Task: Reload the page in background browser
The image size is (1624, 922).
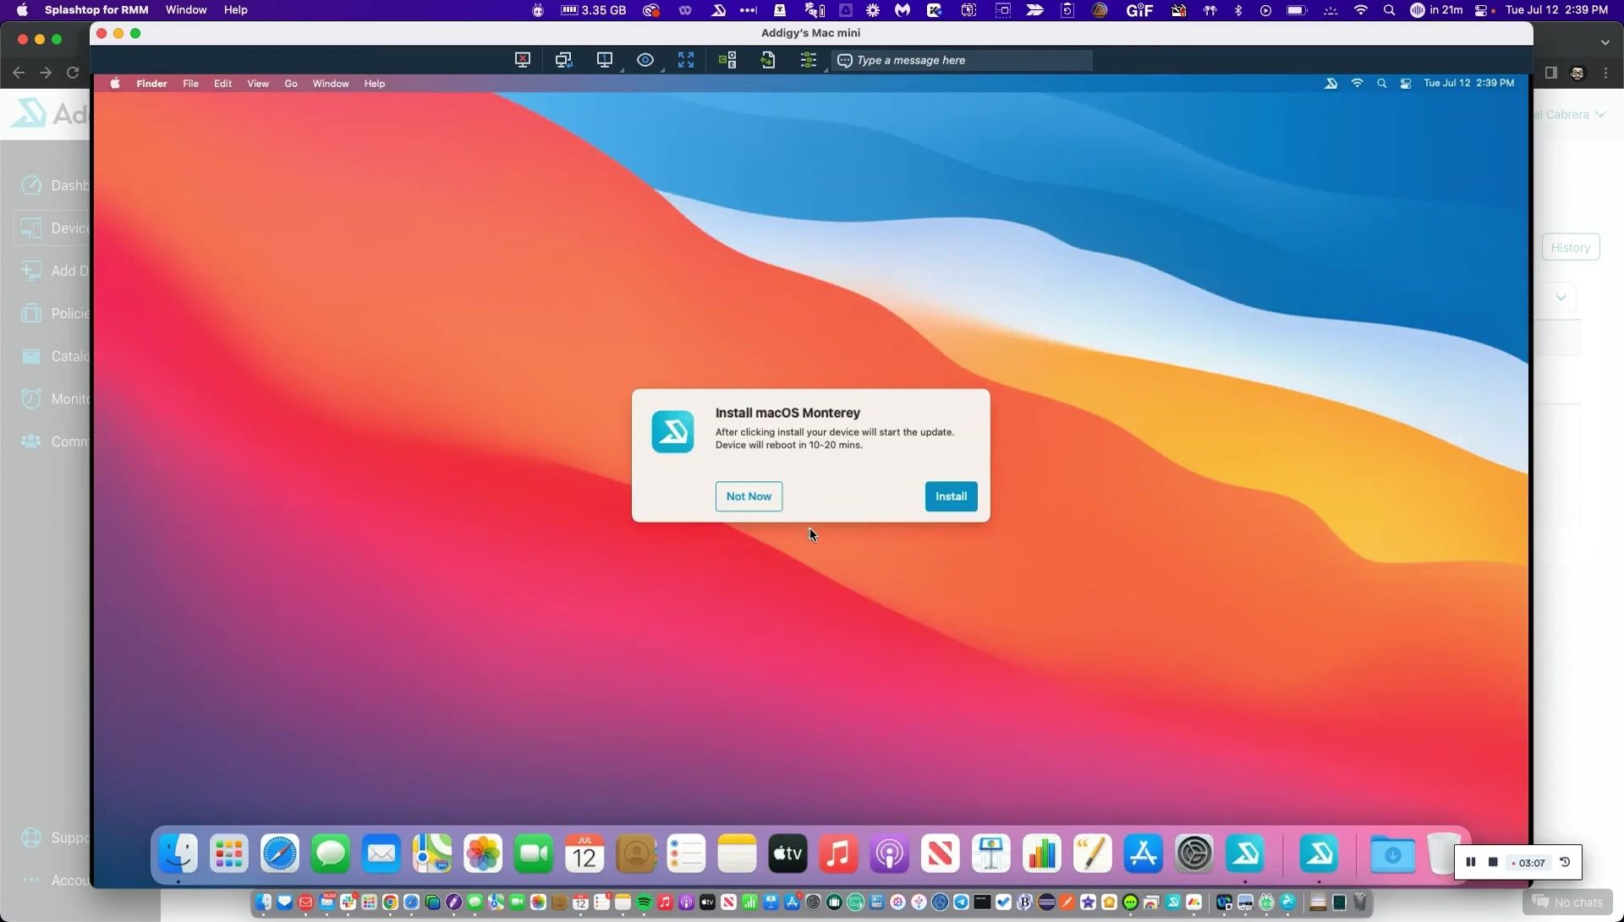Action: pos(73,73)
